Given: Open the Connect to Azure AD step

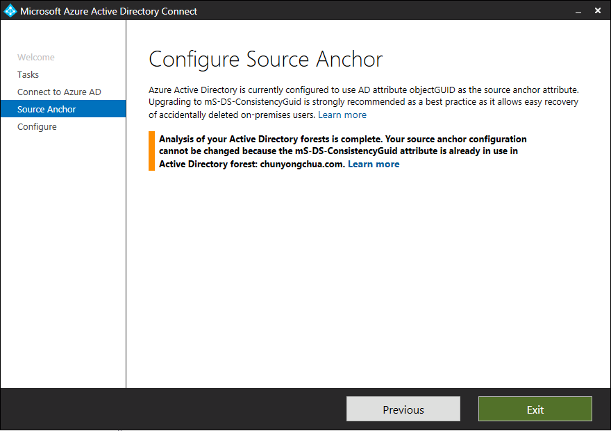Looking at the screenshot, I should coord(60,92).
